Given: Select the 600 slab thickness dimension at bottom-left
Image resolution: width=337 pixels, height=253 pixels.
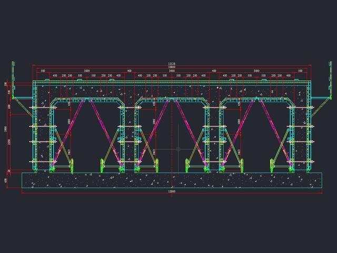Looking at the screenshot, I should [x=6, y=180].
